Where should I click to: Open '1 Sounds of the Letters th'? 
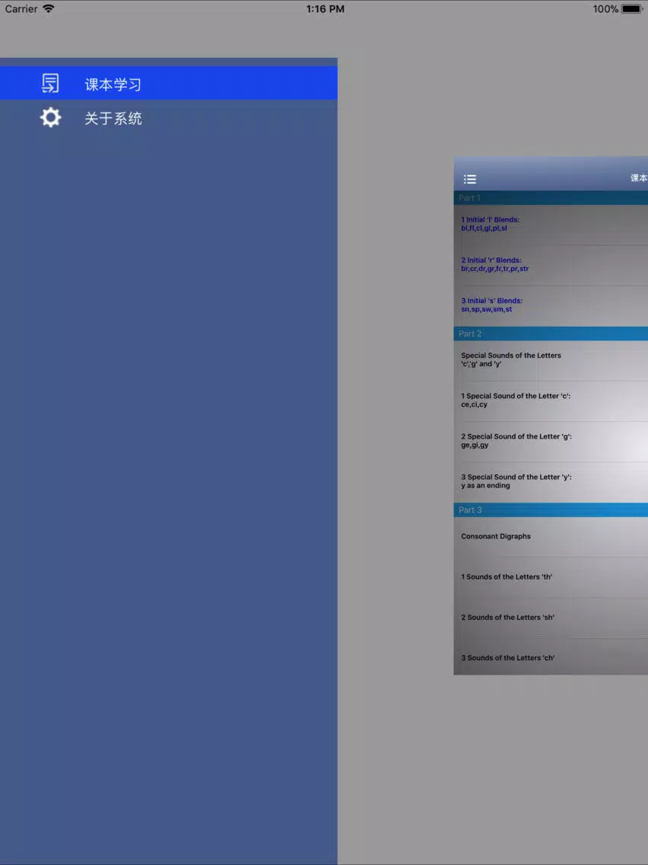coord(551,577)
